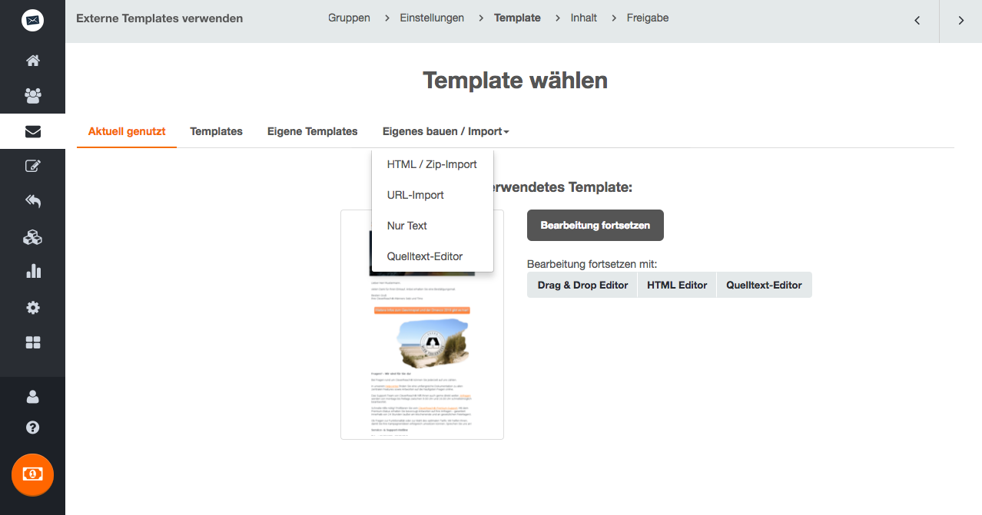
Task: Open the edit pencil icon in the sidebar
Action: (x=32, y=166)
